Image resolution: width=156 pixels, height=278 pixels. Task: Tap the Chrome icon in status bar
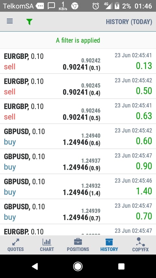pyautogui.click(x=75, y=6)
